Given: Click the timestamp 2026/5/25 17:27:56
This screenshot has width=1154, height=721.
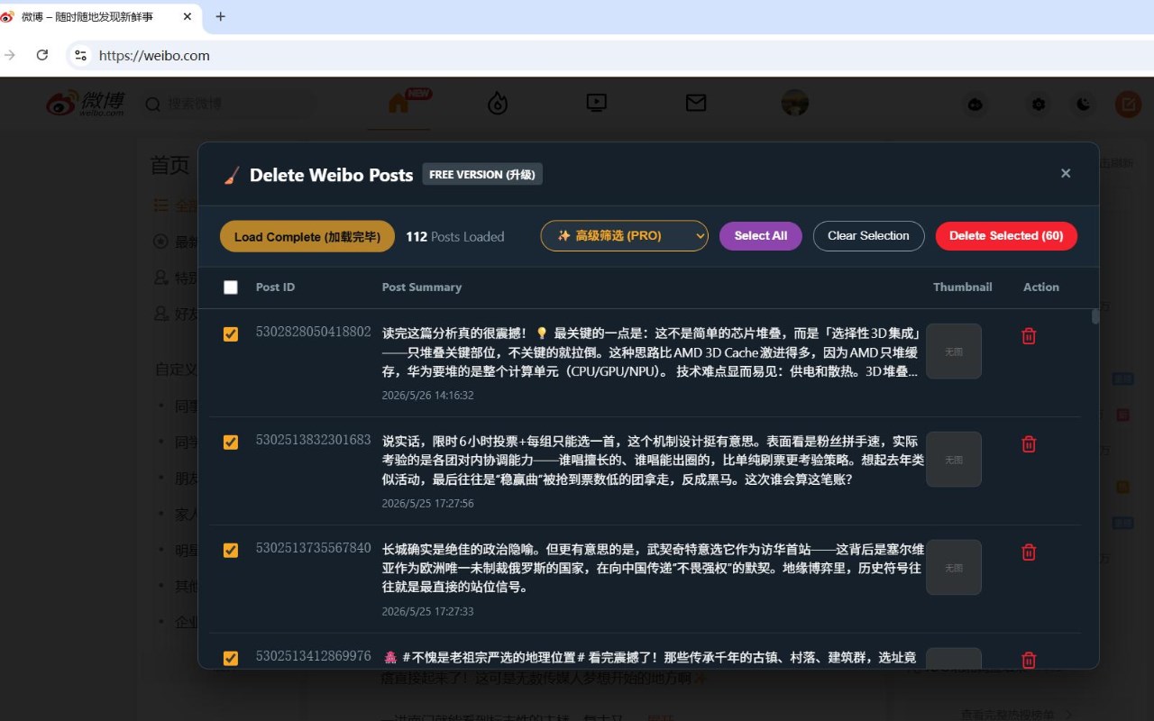Looking at the screenshot, I should [x=428, y=504].
